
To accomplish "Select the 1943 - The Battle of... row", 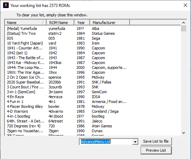I will [x=93, y=58].
